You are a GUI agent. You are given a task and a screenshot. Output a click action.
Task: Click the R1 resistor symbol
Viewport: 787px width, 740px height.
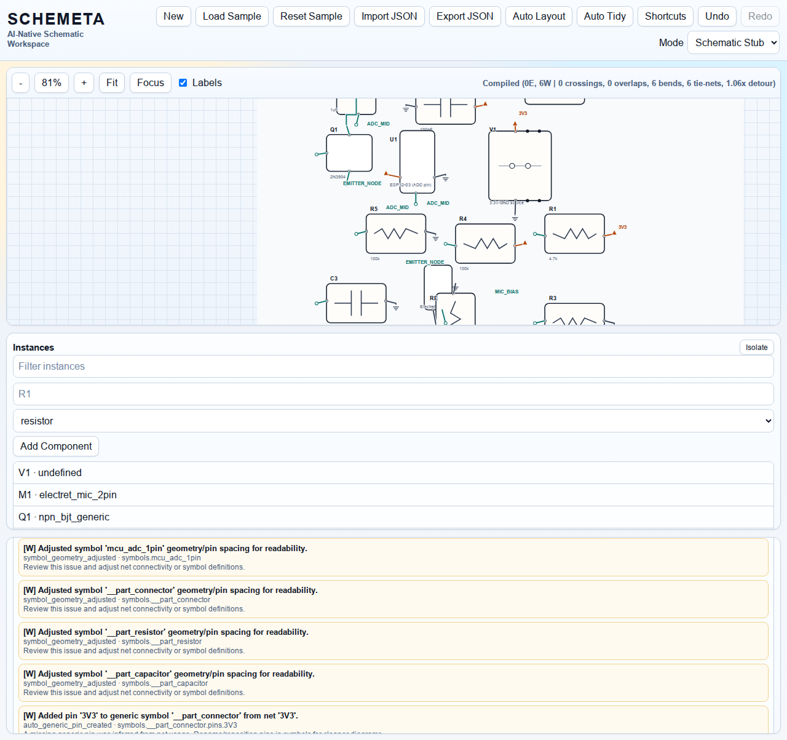point(574,234)
